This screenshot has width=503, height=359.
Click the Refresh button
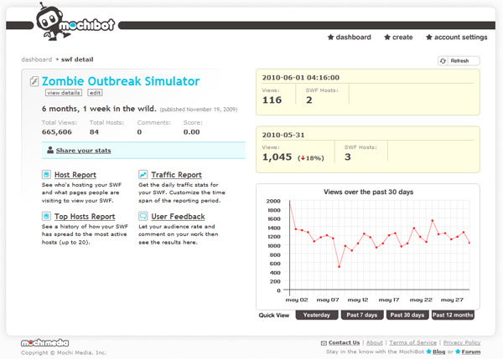[459, 61]
